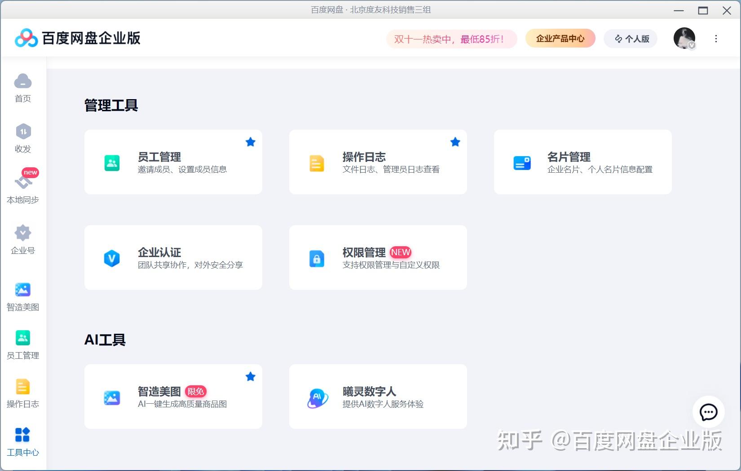
Task: Maximize the window
Action: point(703,10)
